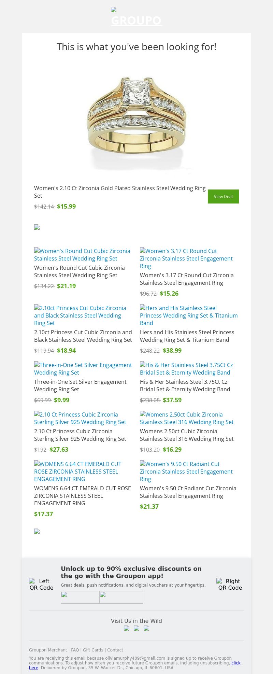This screenshot has height=674, width=273.
Task: Open the Groupon Merchant footer link
Action: [48, 650]
